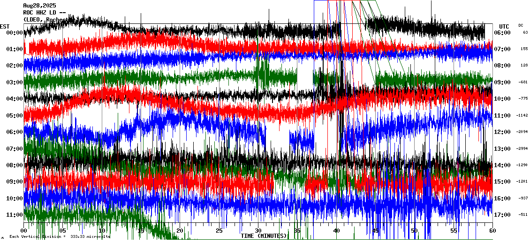Image resolution: width=530 pixels, height=243 pixels.
Task: Click the UTC time zone header
Action: pyautogui.click(x=504, y=26)
